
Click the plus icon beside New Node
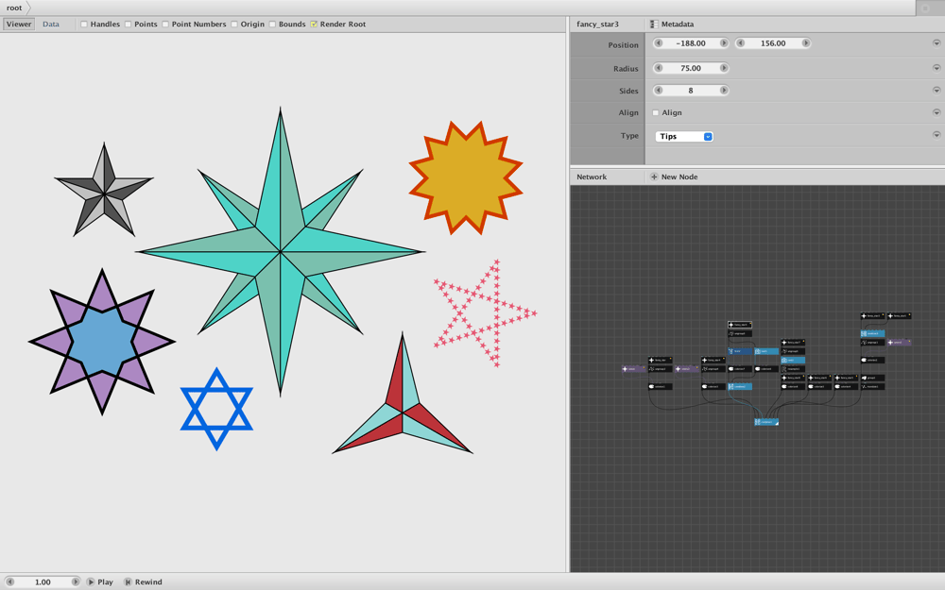click(x=654, y=177)
